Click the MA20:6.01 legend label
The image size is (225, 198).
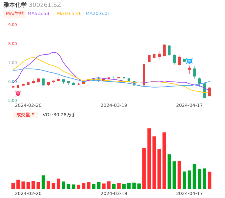pos(98,14)
